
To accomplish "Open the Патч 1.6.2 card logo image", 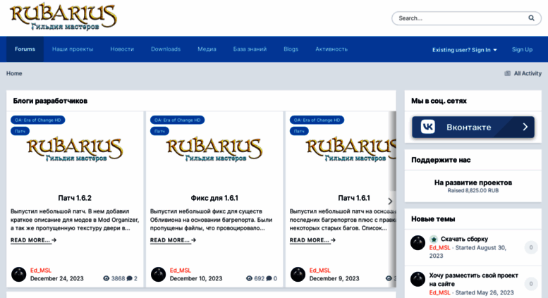I will pos(75,150).
